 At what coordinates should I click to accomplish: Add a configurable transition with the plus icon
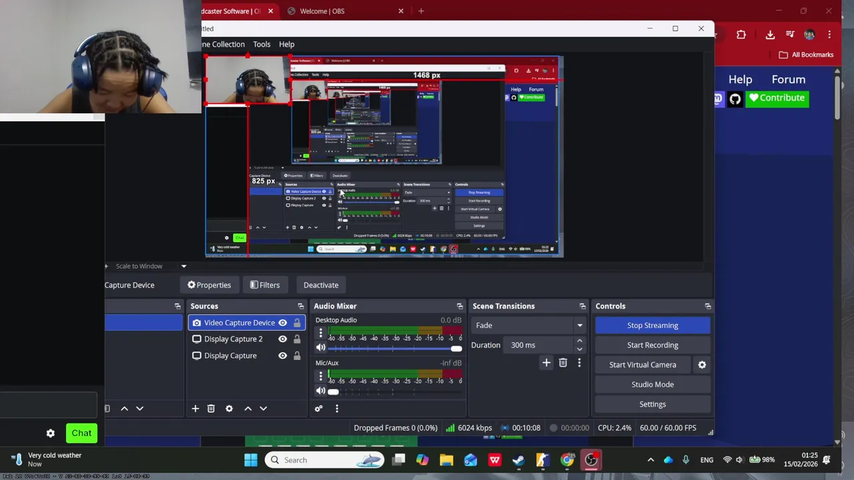546,363
